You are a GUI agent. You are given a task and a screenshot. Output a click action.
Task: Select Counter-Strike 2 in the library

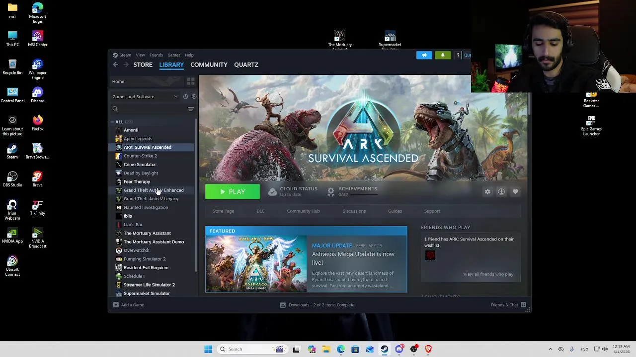[153, 156]
